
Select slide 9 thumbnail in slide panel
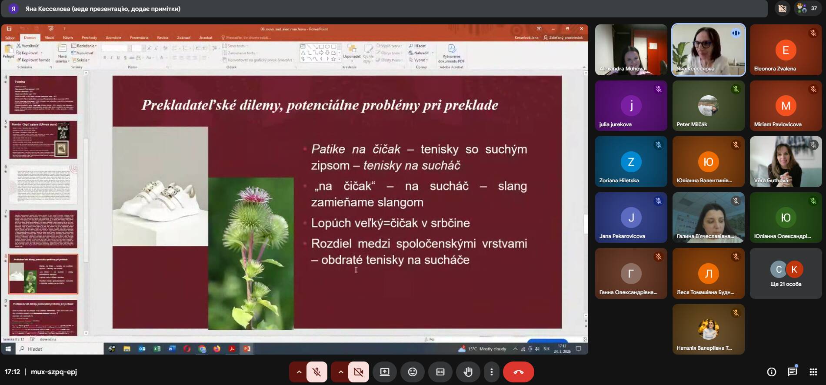43,317
